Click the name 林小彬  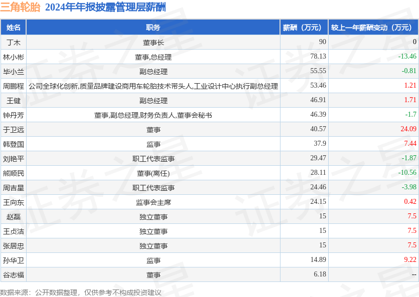coord(14,57)
